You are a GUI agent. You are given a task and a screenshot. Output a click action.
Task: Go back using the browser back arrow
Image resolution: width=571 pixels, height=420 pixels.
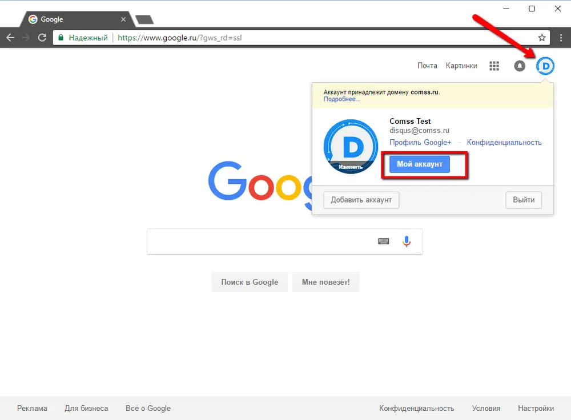[x=10, y=38]
